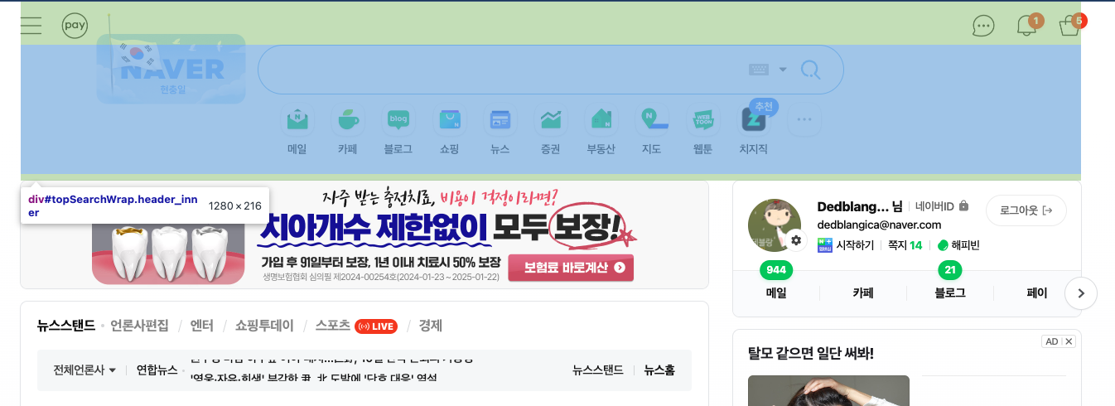
Task: Open the 부동산 house shortcut icon
Action: click(601, 120)
